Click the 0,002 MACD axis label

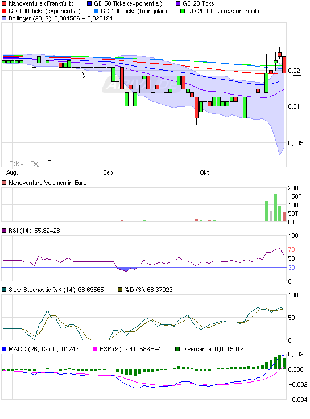pos(296,354)
